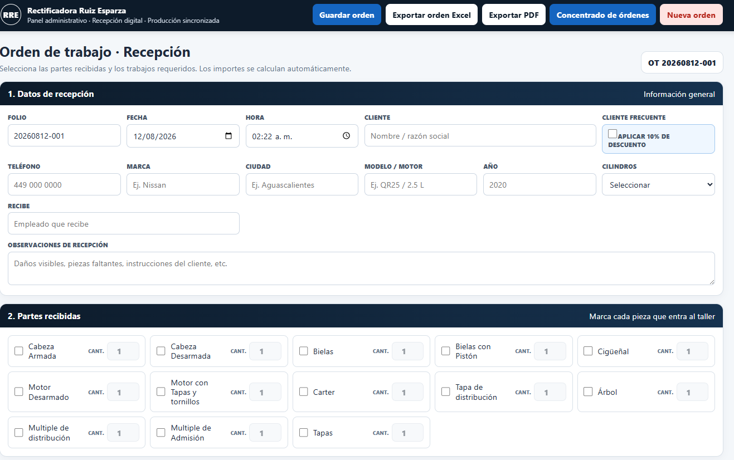Click 'Marca cada pieza que entra al taller'

(652, 316)
